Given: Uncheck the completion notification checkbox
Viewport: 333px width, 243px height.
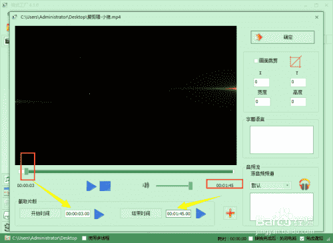Looking at the screenshot, I should (302, 238).
